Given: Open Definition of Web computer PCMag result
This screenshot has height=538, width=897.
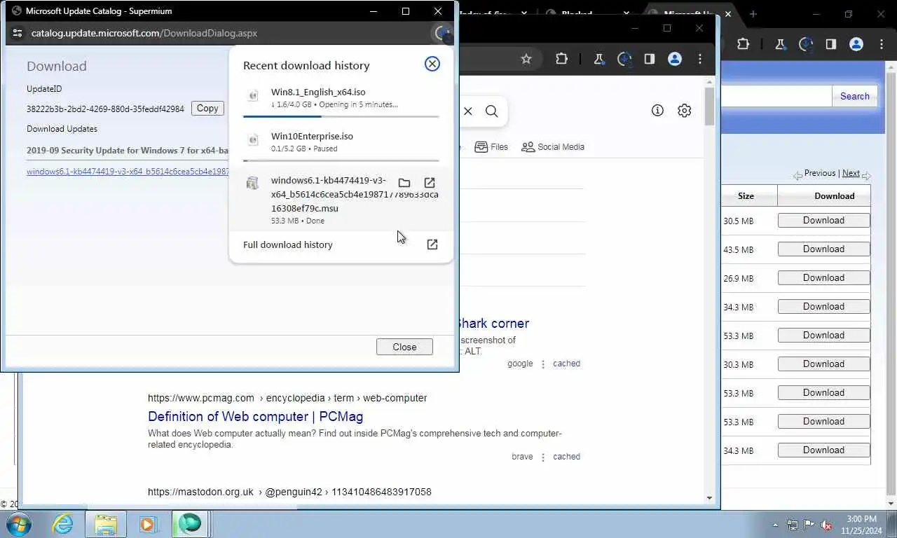Looking at the screenshot, I should coord(255,416).
